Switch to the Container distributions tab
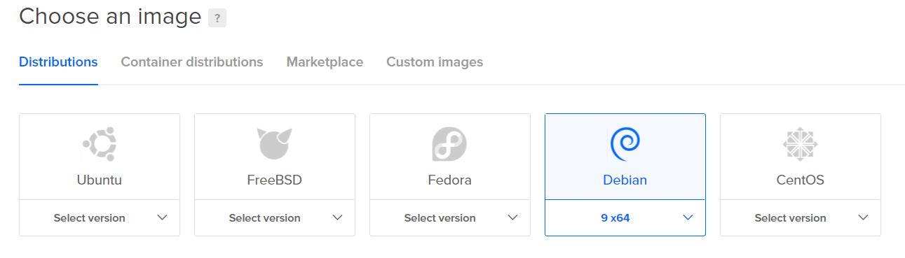Image resolution: width=905 pixels, height=258 pixels. [x=192, y=62]
